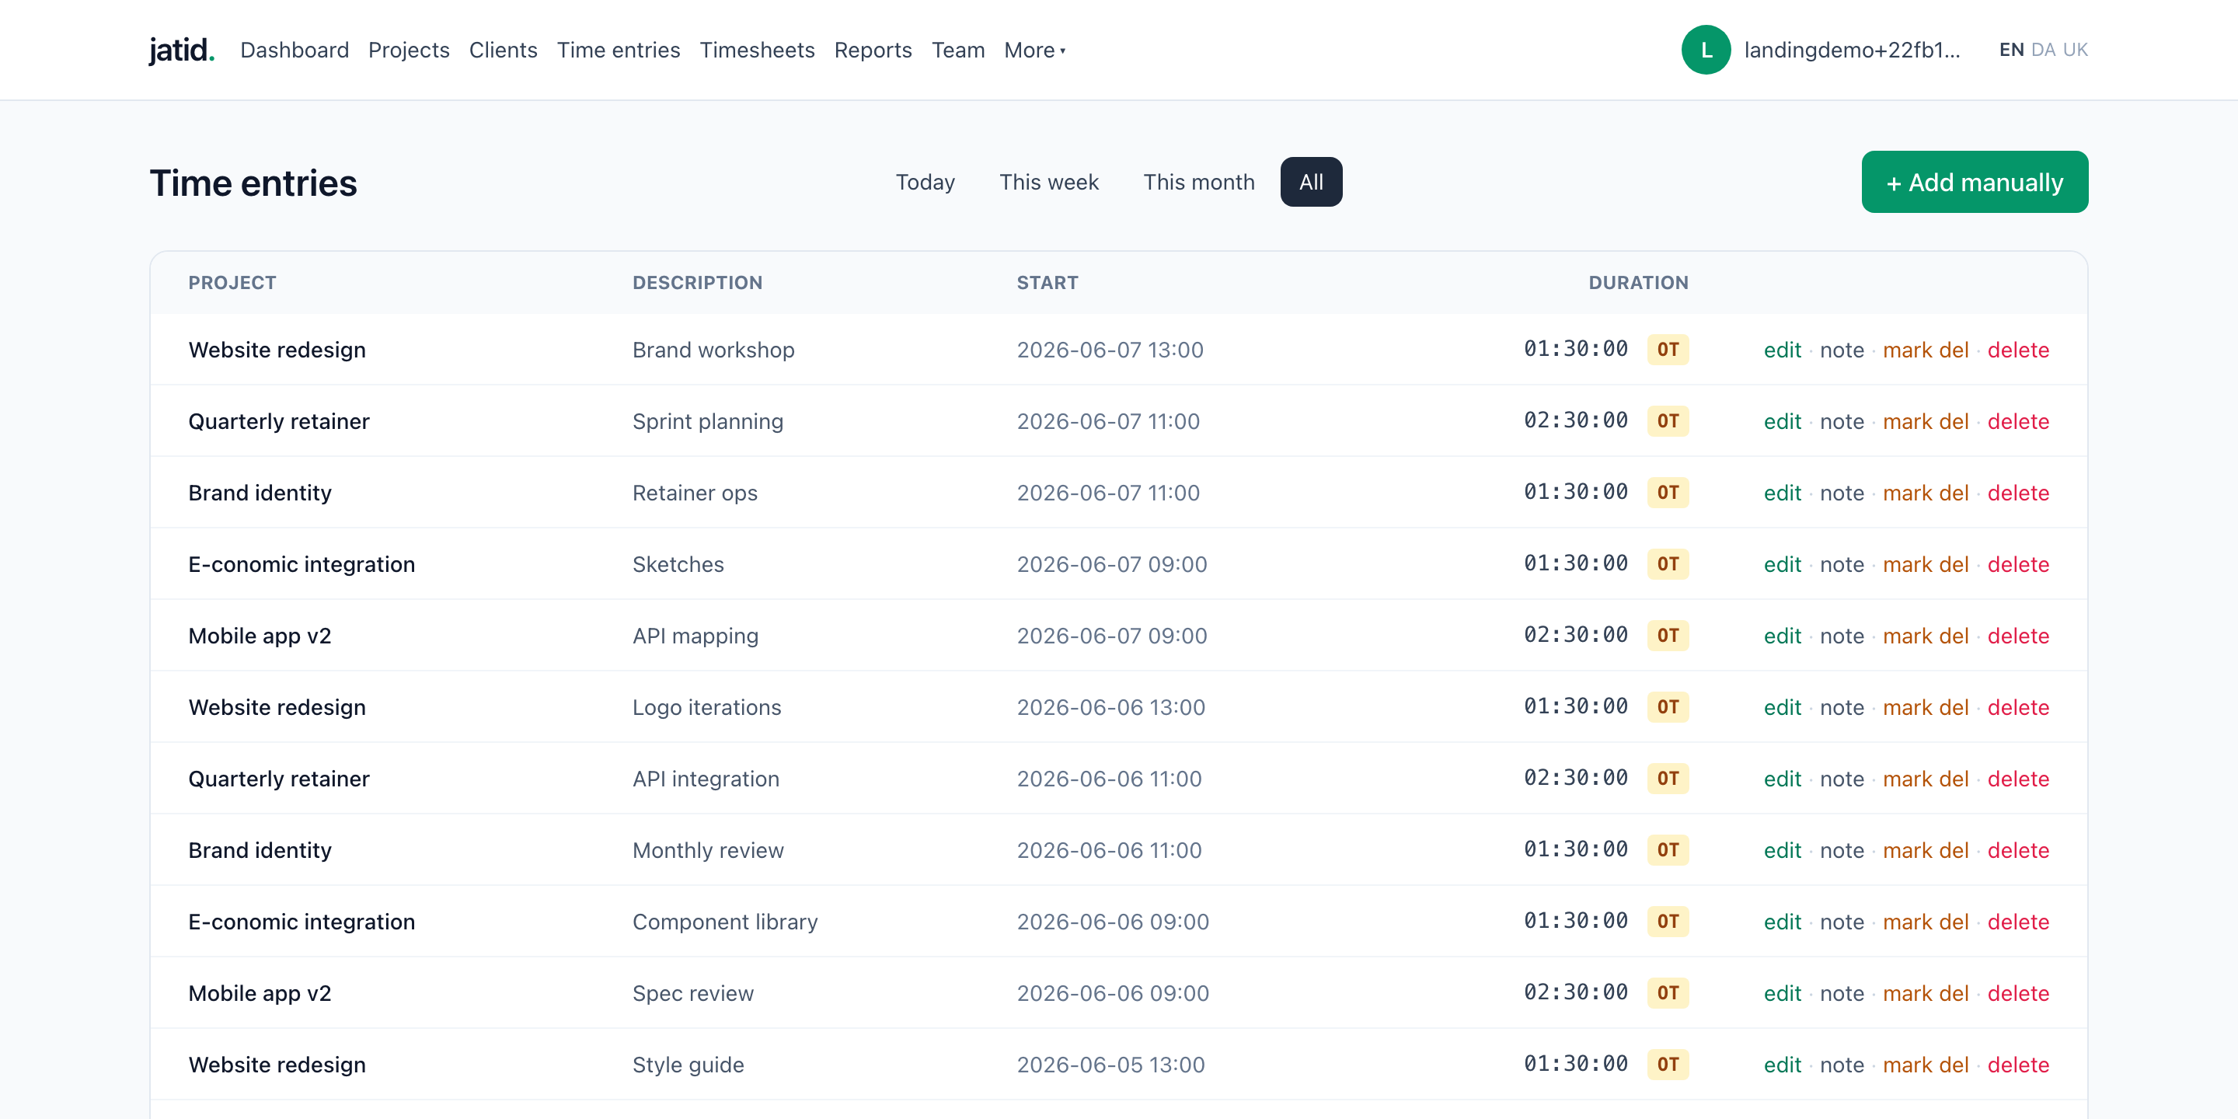Click the green L user avatar
The image size is (2238, 1119).
coord(1706,50)
